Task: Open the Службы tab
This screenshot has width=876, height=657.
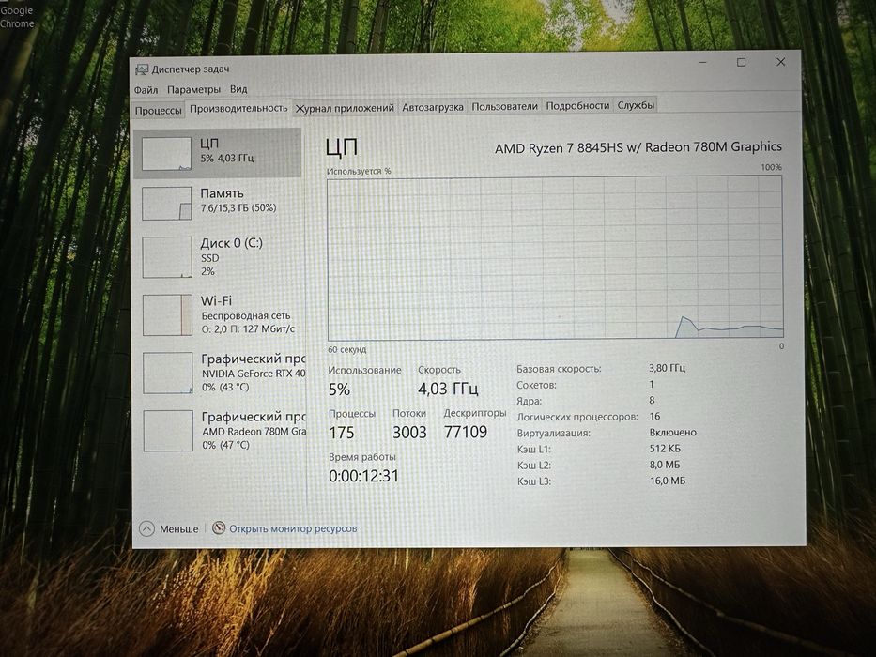Action: click(x=636, y=105)
